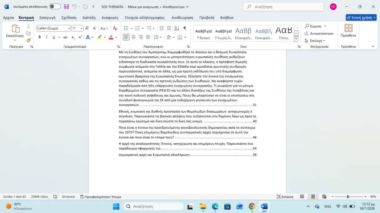Click the Αναζήτηση search field in title bar
380x213 pixels.
coord(283,7)
